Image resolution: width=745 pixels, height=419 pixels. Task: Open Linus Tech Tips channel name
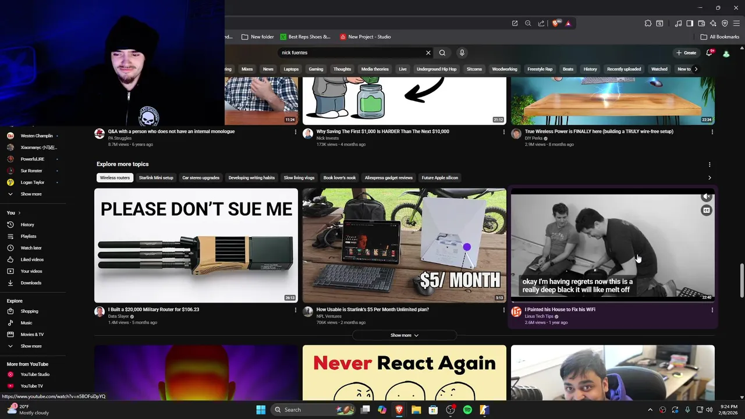(x=539, y=317)
